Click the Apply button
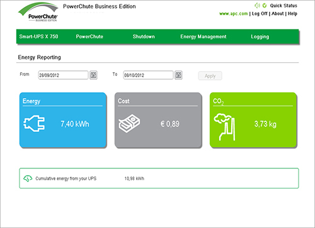 (x=210, y=76)
